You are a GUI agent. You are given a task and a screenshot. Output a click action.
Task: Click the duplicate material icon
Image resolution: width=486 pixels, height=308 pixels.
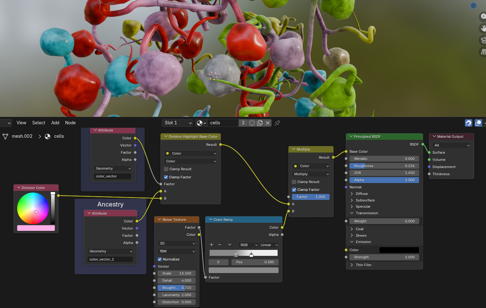[x=260, y=123]
